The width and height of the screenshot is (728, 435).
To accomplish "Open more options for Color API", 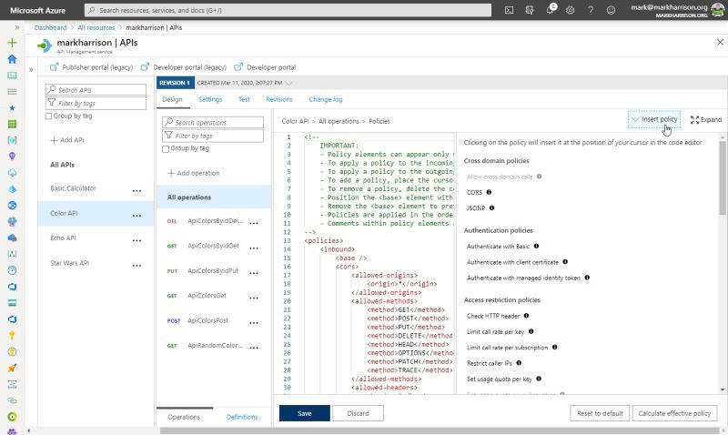I will point(137,216).
